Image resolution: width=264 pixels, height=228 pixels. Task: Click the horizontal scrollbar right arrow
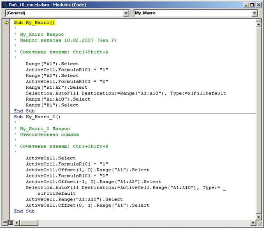[x=253, y=223]
